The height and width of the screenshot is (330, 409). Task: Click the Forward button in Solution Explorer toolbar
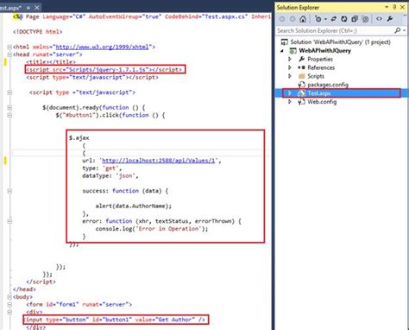pyautogui.click(x=293, y=19)
